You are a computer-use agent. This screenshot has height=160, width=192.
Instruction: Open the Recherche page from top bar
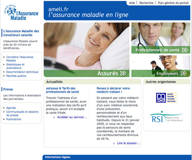tap(146, 3)
